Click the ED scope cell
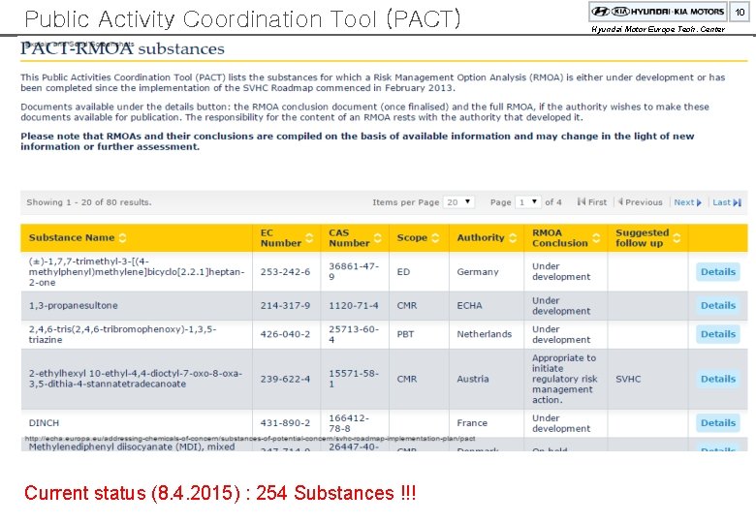 pyautogui.click(x=403, y=272)
